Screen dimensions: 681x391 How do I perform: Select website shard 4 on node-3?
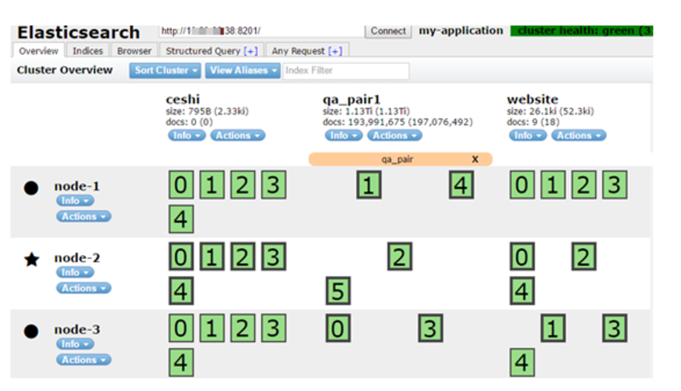pos(522,363)
